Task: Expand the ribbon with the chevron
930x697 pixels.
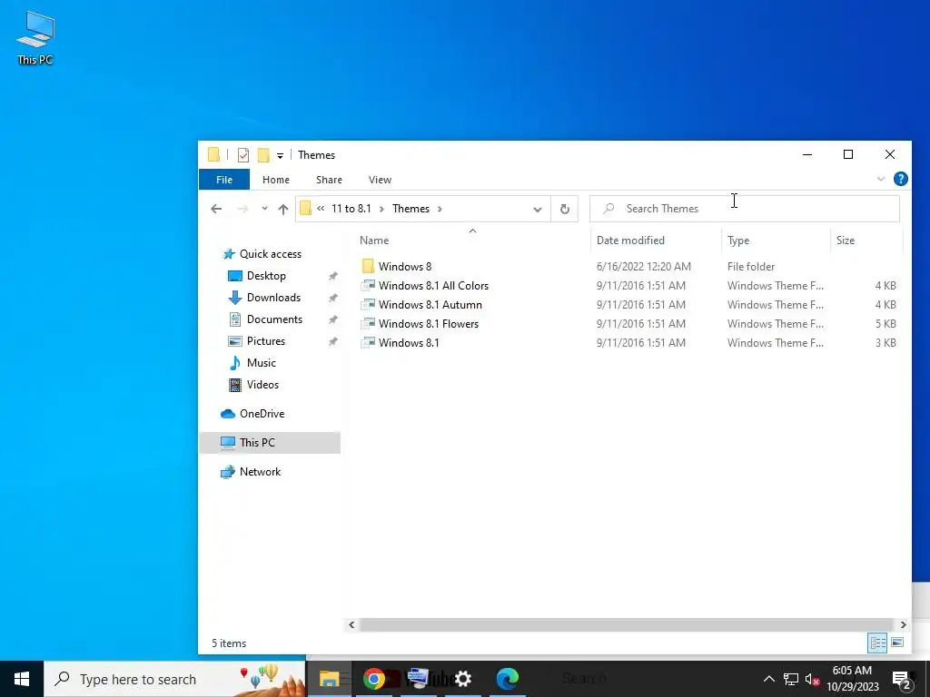Action: coord(881,179)
